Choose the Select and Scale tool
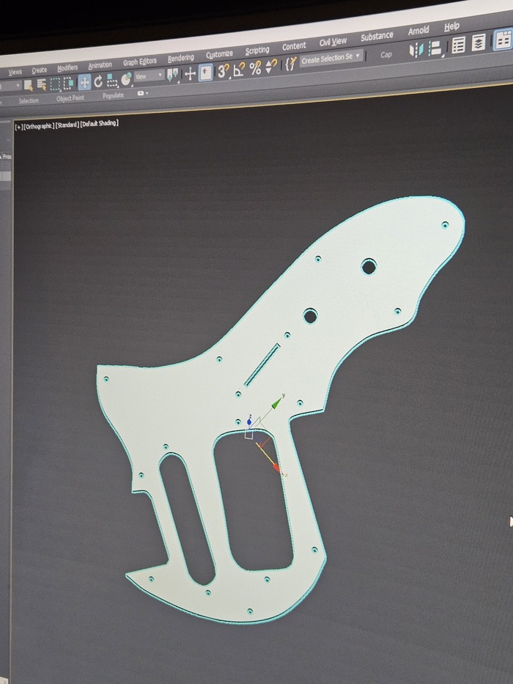513x684 pixels. 111,80
